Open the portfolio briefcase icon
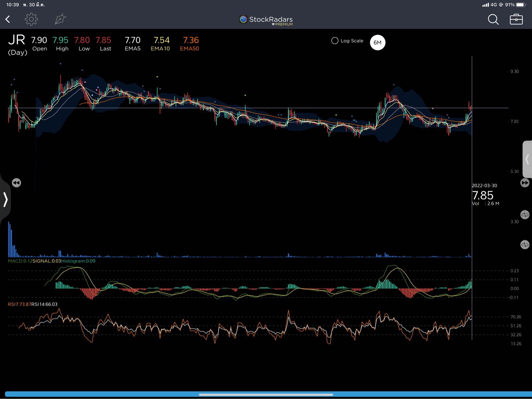The height and width of the screenshot is (399, 532). point(516,19)
